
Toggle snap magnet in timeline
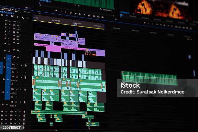(x=7, y=16)
